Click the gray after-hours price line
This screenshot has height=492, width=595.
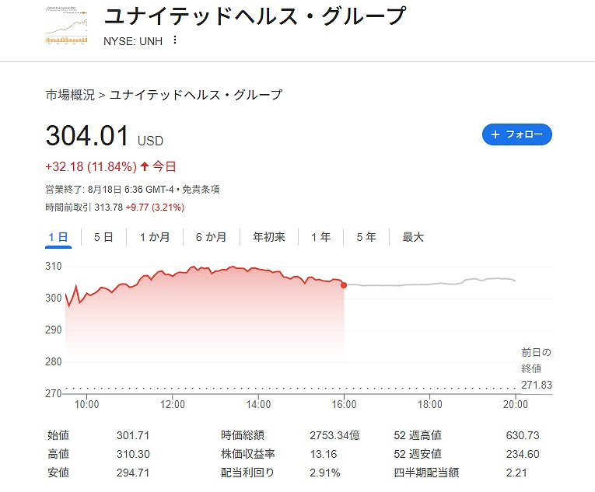coord(430,282)
